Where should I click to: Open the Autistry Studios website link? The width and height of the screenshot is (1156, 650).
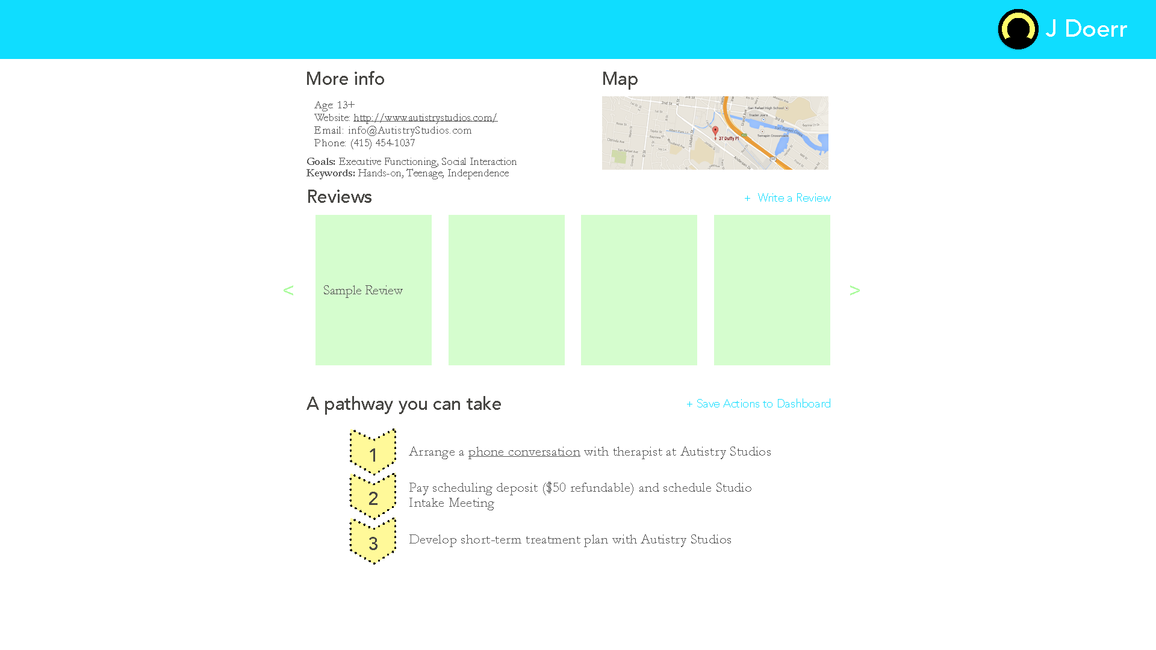pyautogui.click(x=424, y=117)
